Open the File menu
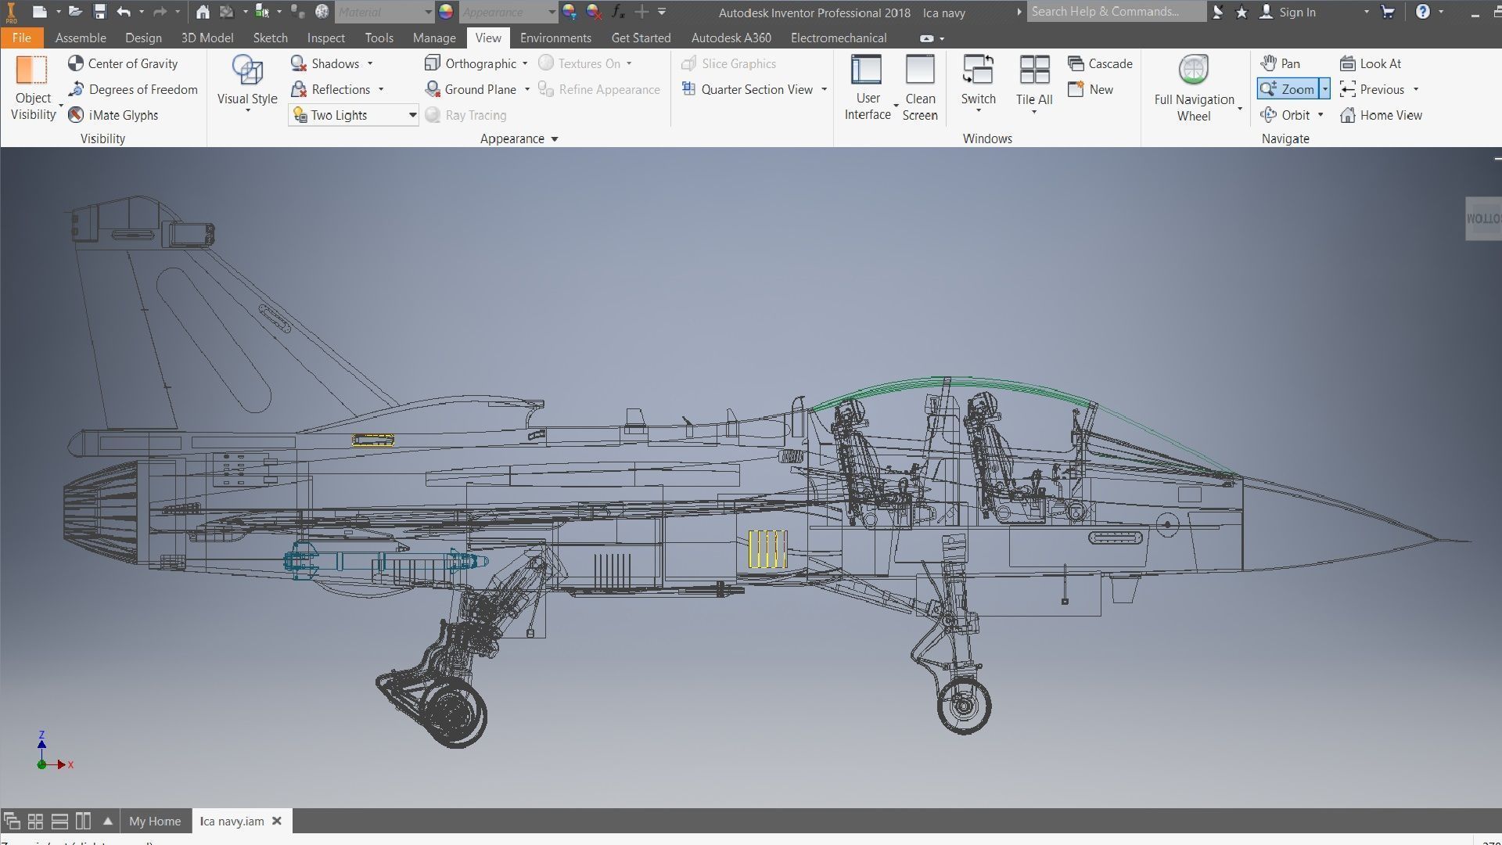Image resolution: width=1502 pixels, height=845 pixels. pyautogui.click(x=21, y=38)
